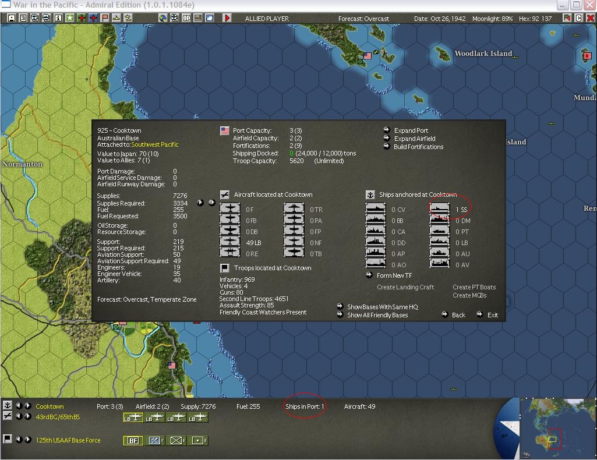Click the 0 F fighter aircraft icon
597x460 pixels.
[230, 209]
